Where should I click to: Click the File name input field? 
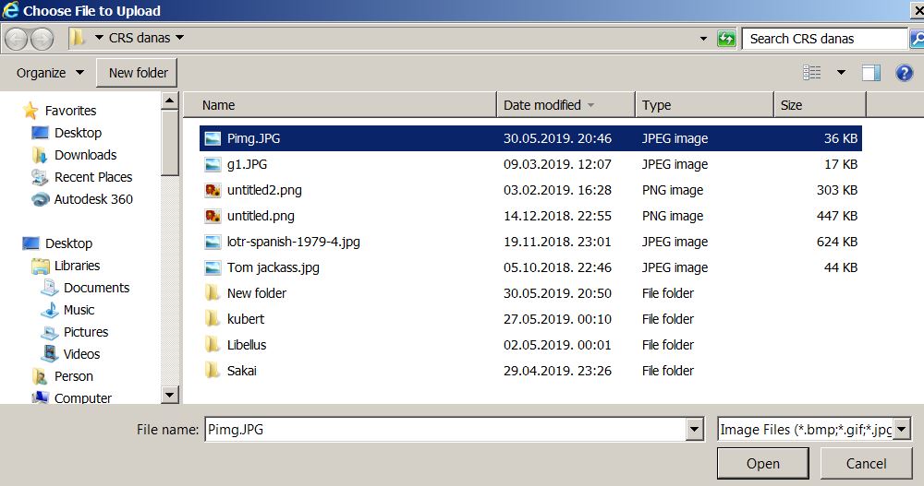[445, 430]
